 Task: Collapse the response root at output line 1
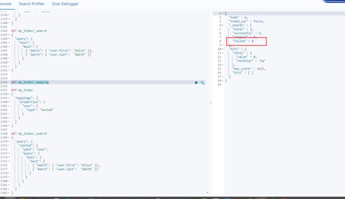223,13
